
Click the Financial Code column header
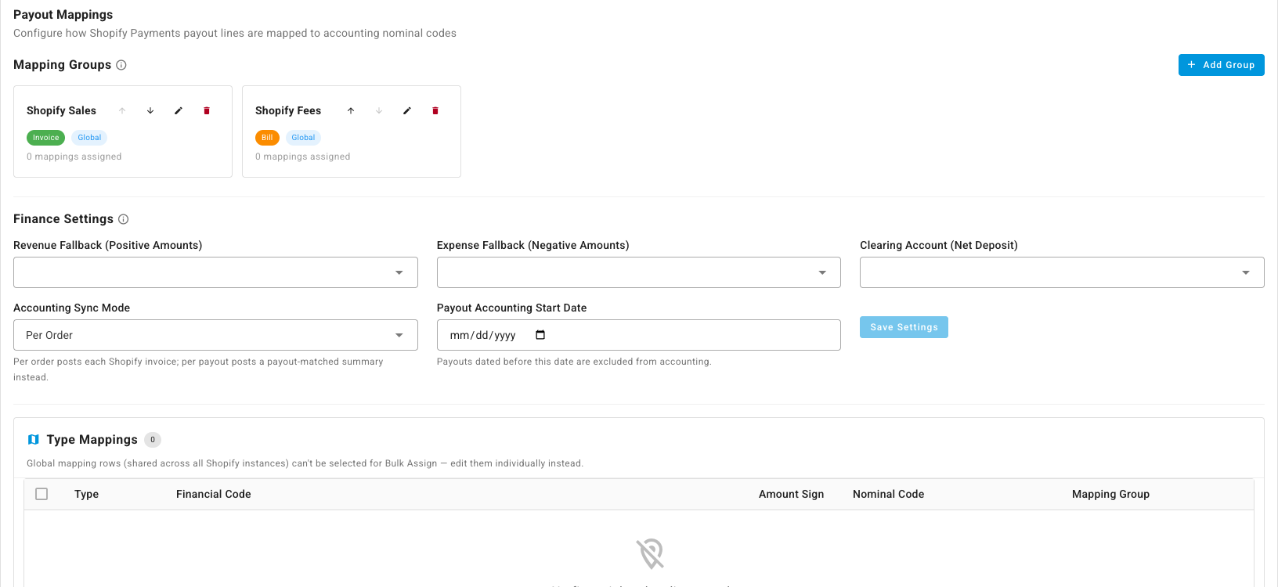(x=214, y=494)
